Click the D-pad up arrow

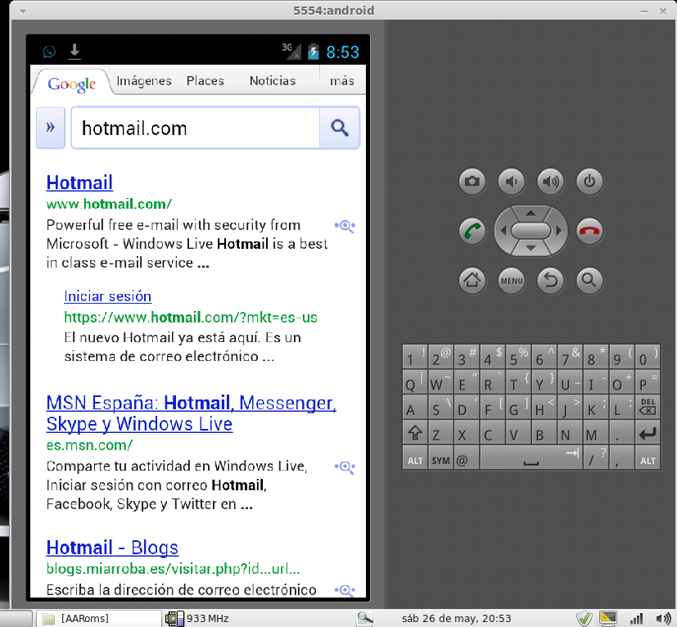tap(531, 213)
